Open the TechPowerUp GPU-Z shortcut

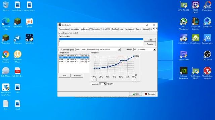(196, 73)
